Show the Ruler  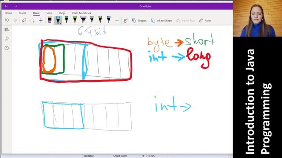coord(205,21)
